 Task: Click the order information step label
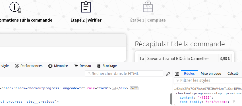26,20
